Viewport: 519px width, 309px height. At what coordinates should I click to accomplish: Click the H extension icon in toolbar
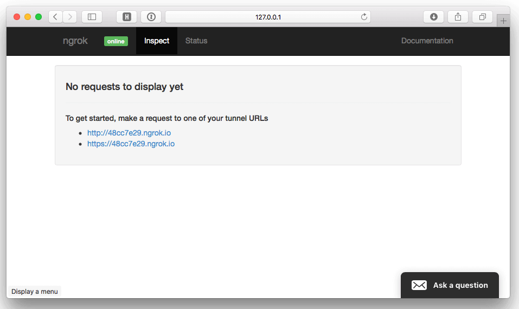pyautogui.click(x=126, y=17)
